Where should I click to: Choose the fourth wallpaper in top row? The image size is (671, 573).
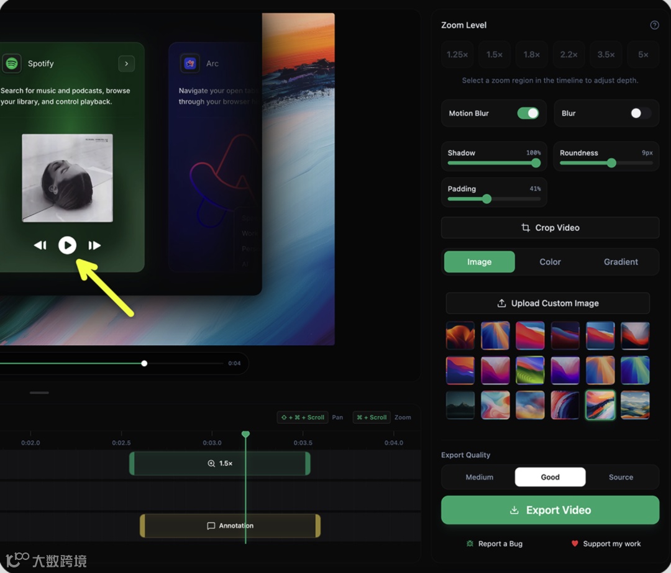[x=565, y=336]
